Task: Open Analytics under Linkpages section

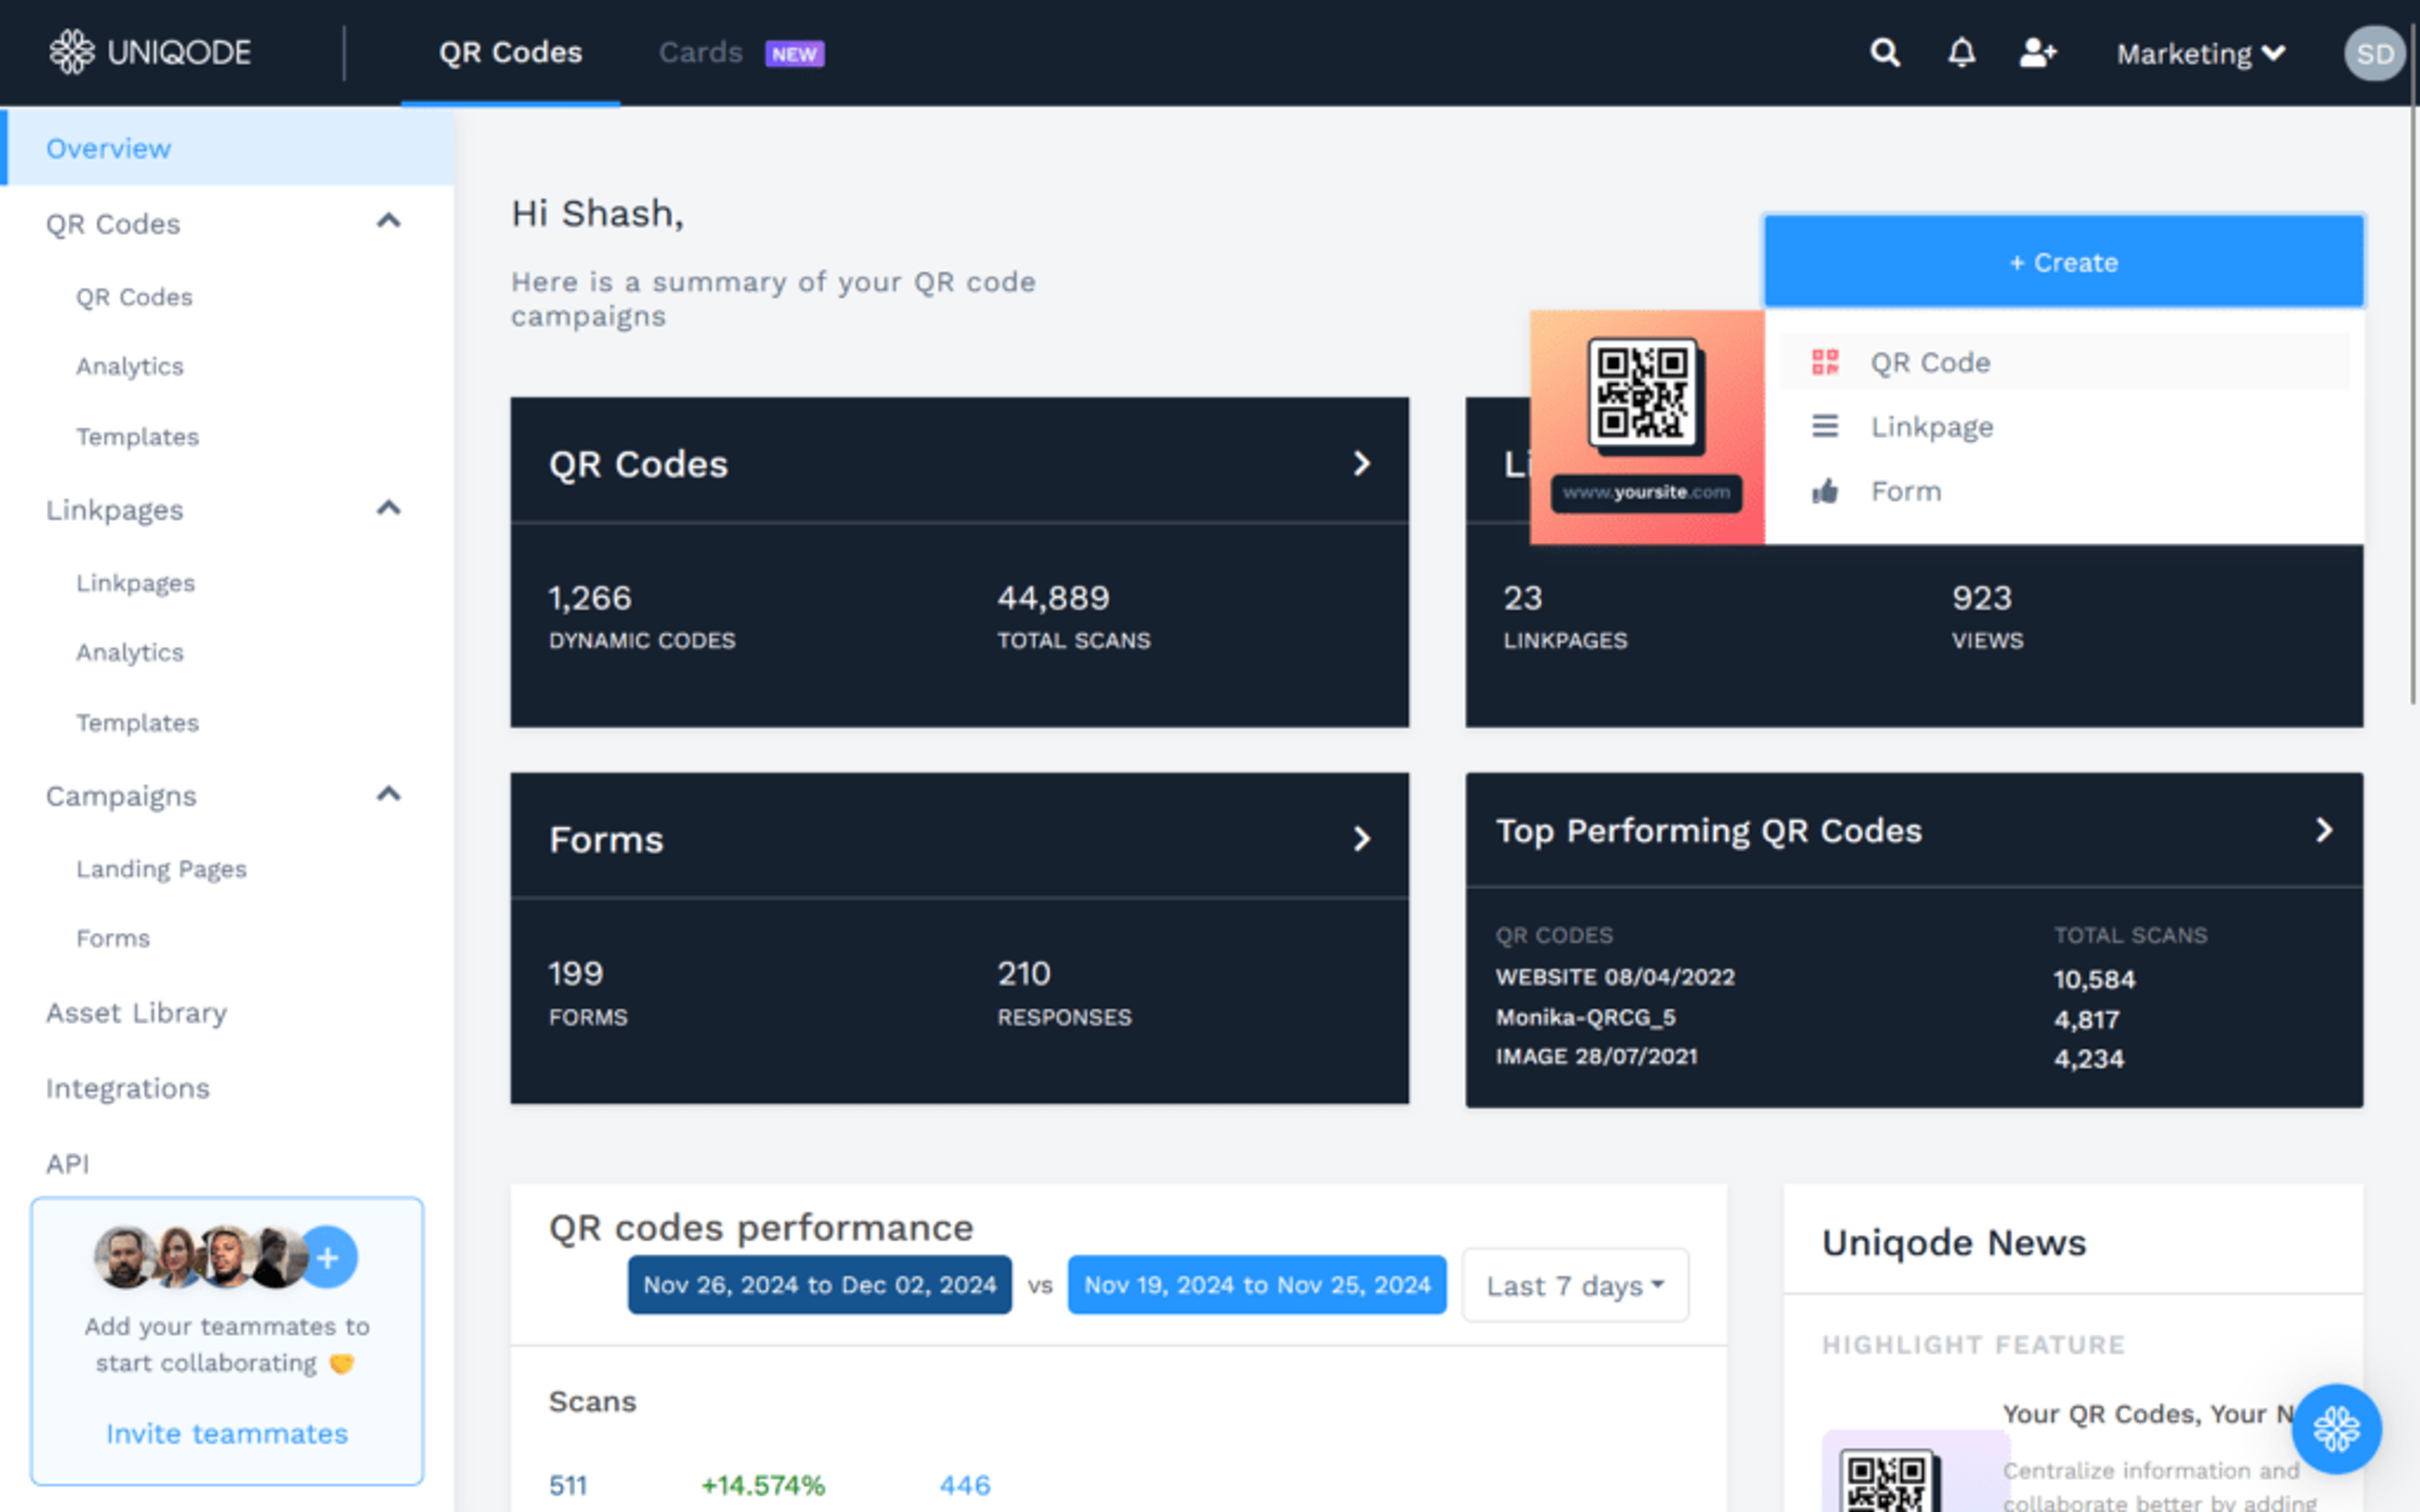Action: 130,652
